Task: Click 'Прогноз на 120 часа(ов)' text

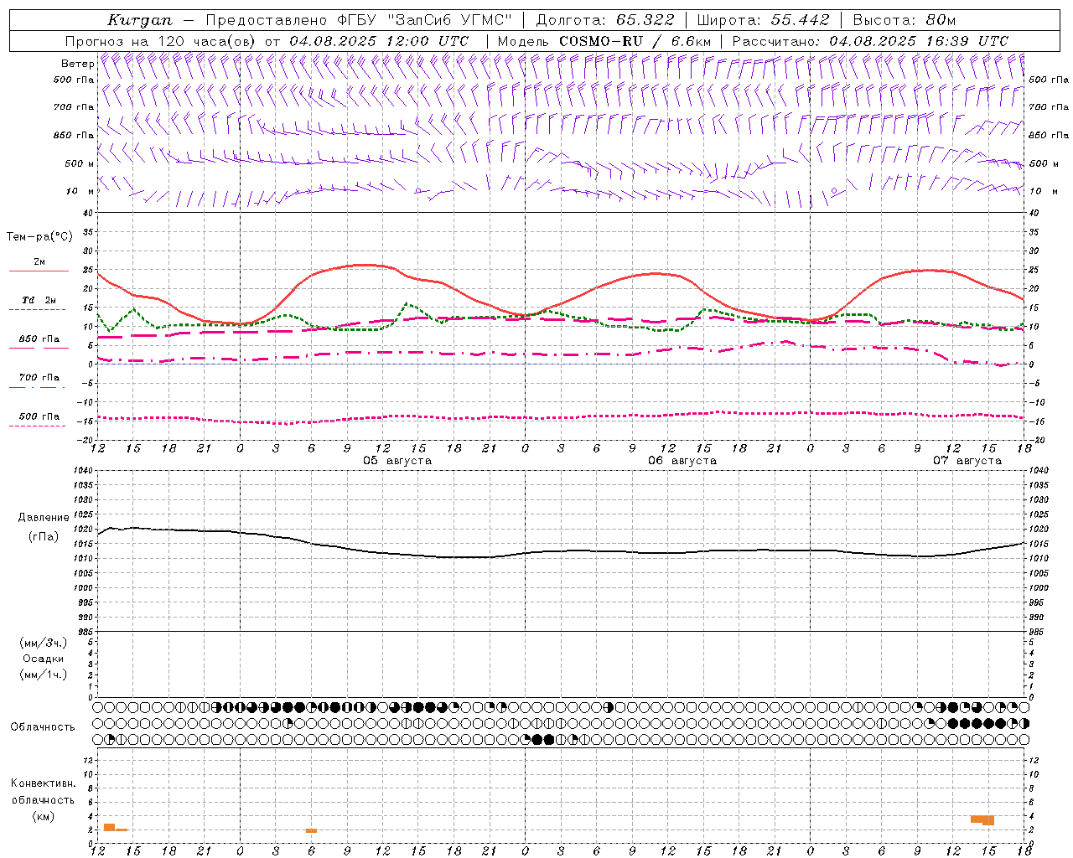Action: click(x=162, y=41)
